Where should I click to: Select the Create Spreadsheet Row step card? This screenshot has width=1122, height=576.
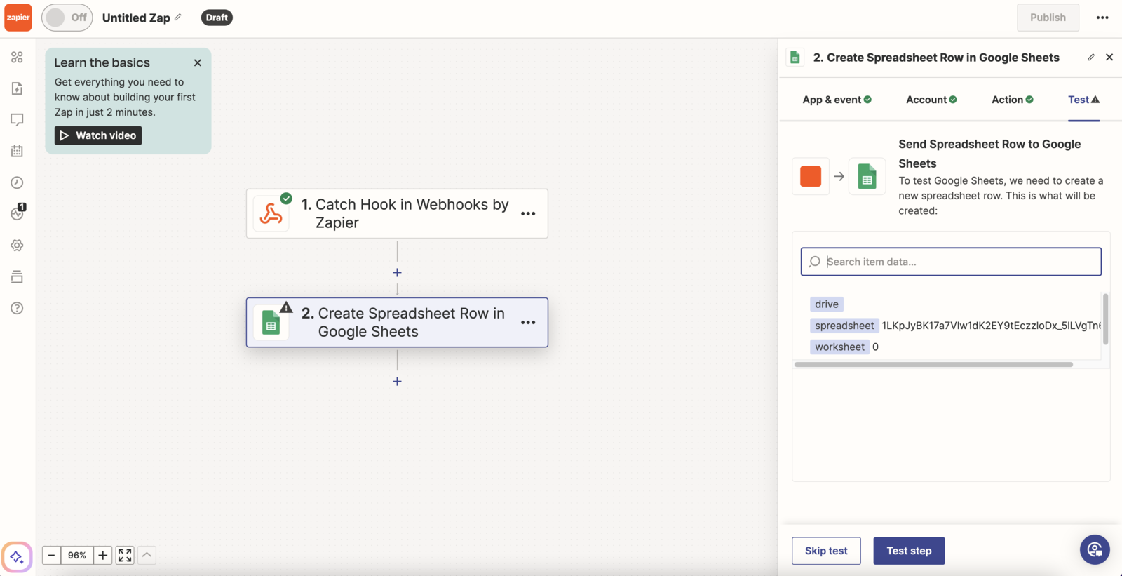tap(397, 323)
